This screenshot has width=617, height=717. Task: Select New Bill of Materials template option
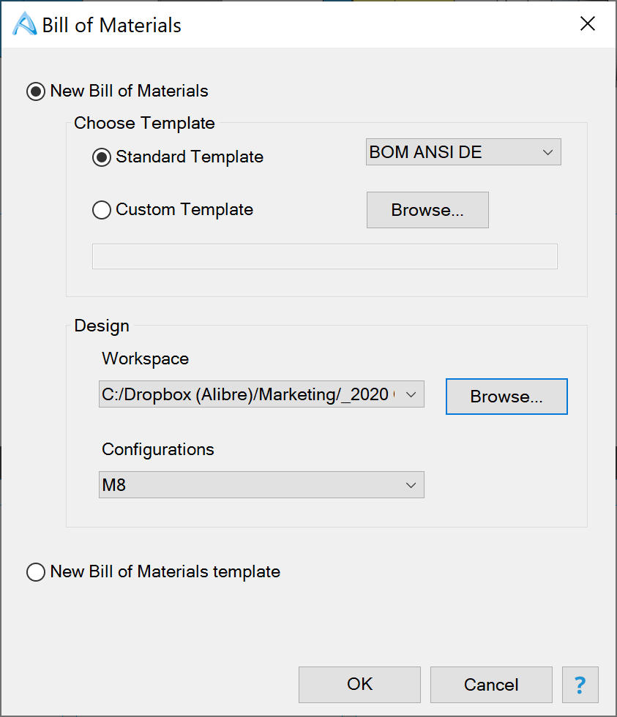[35, 572]
